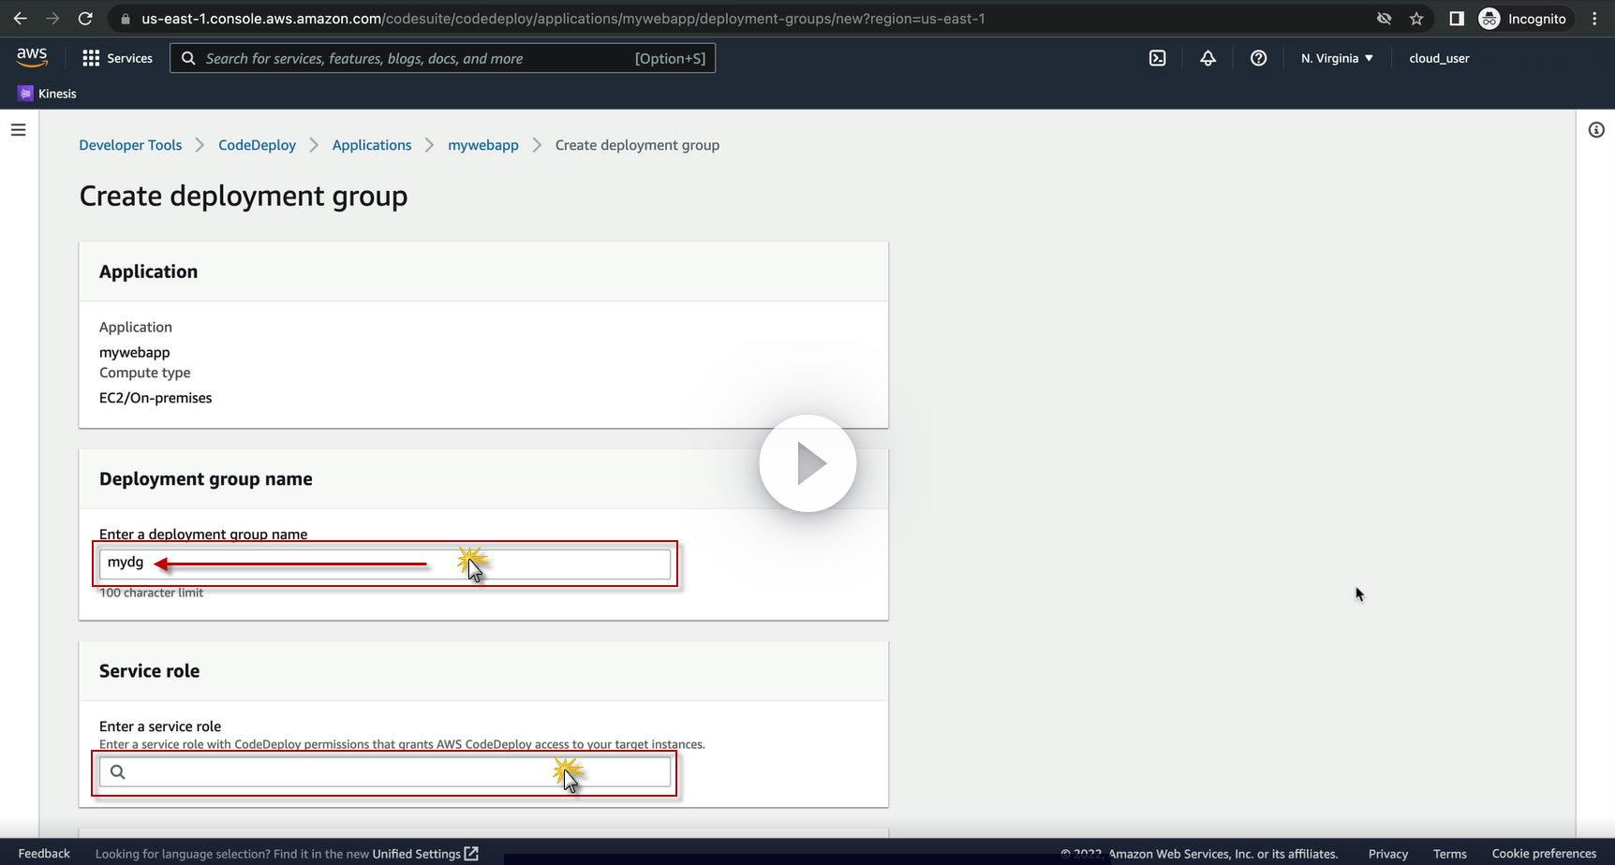
Task: Click the Compute type label
Action: (144, 373)
